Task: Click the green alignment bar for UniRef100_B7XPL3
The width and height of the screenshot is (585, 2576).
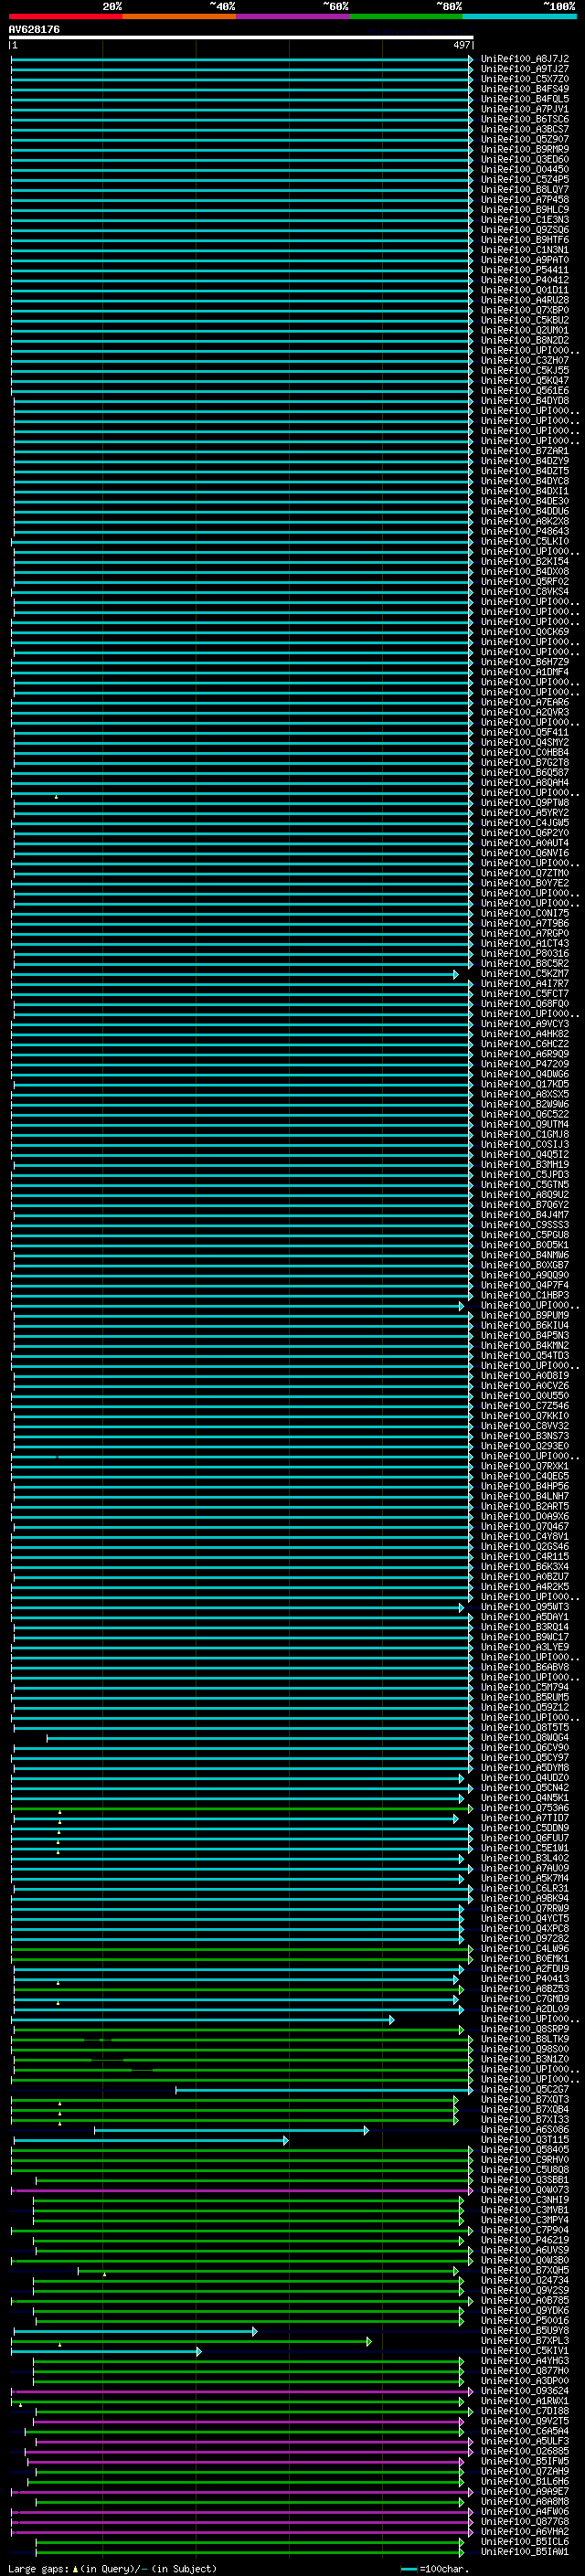Action: click(192, 2341)
